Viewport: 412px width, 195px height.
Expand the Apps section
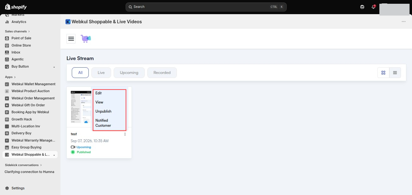[10, 77]
